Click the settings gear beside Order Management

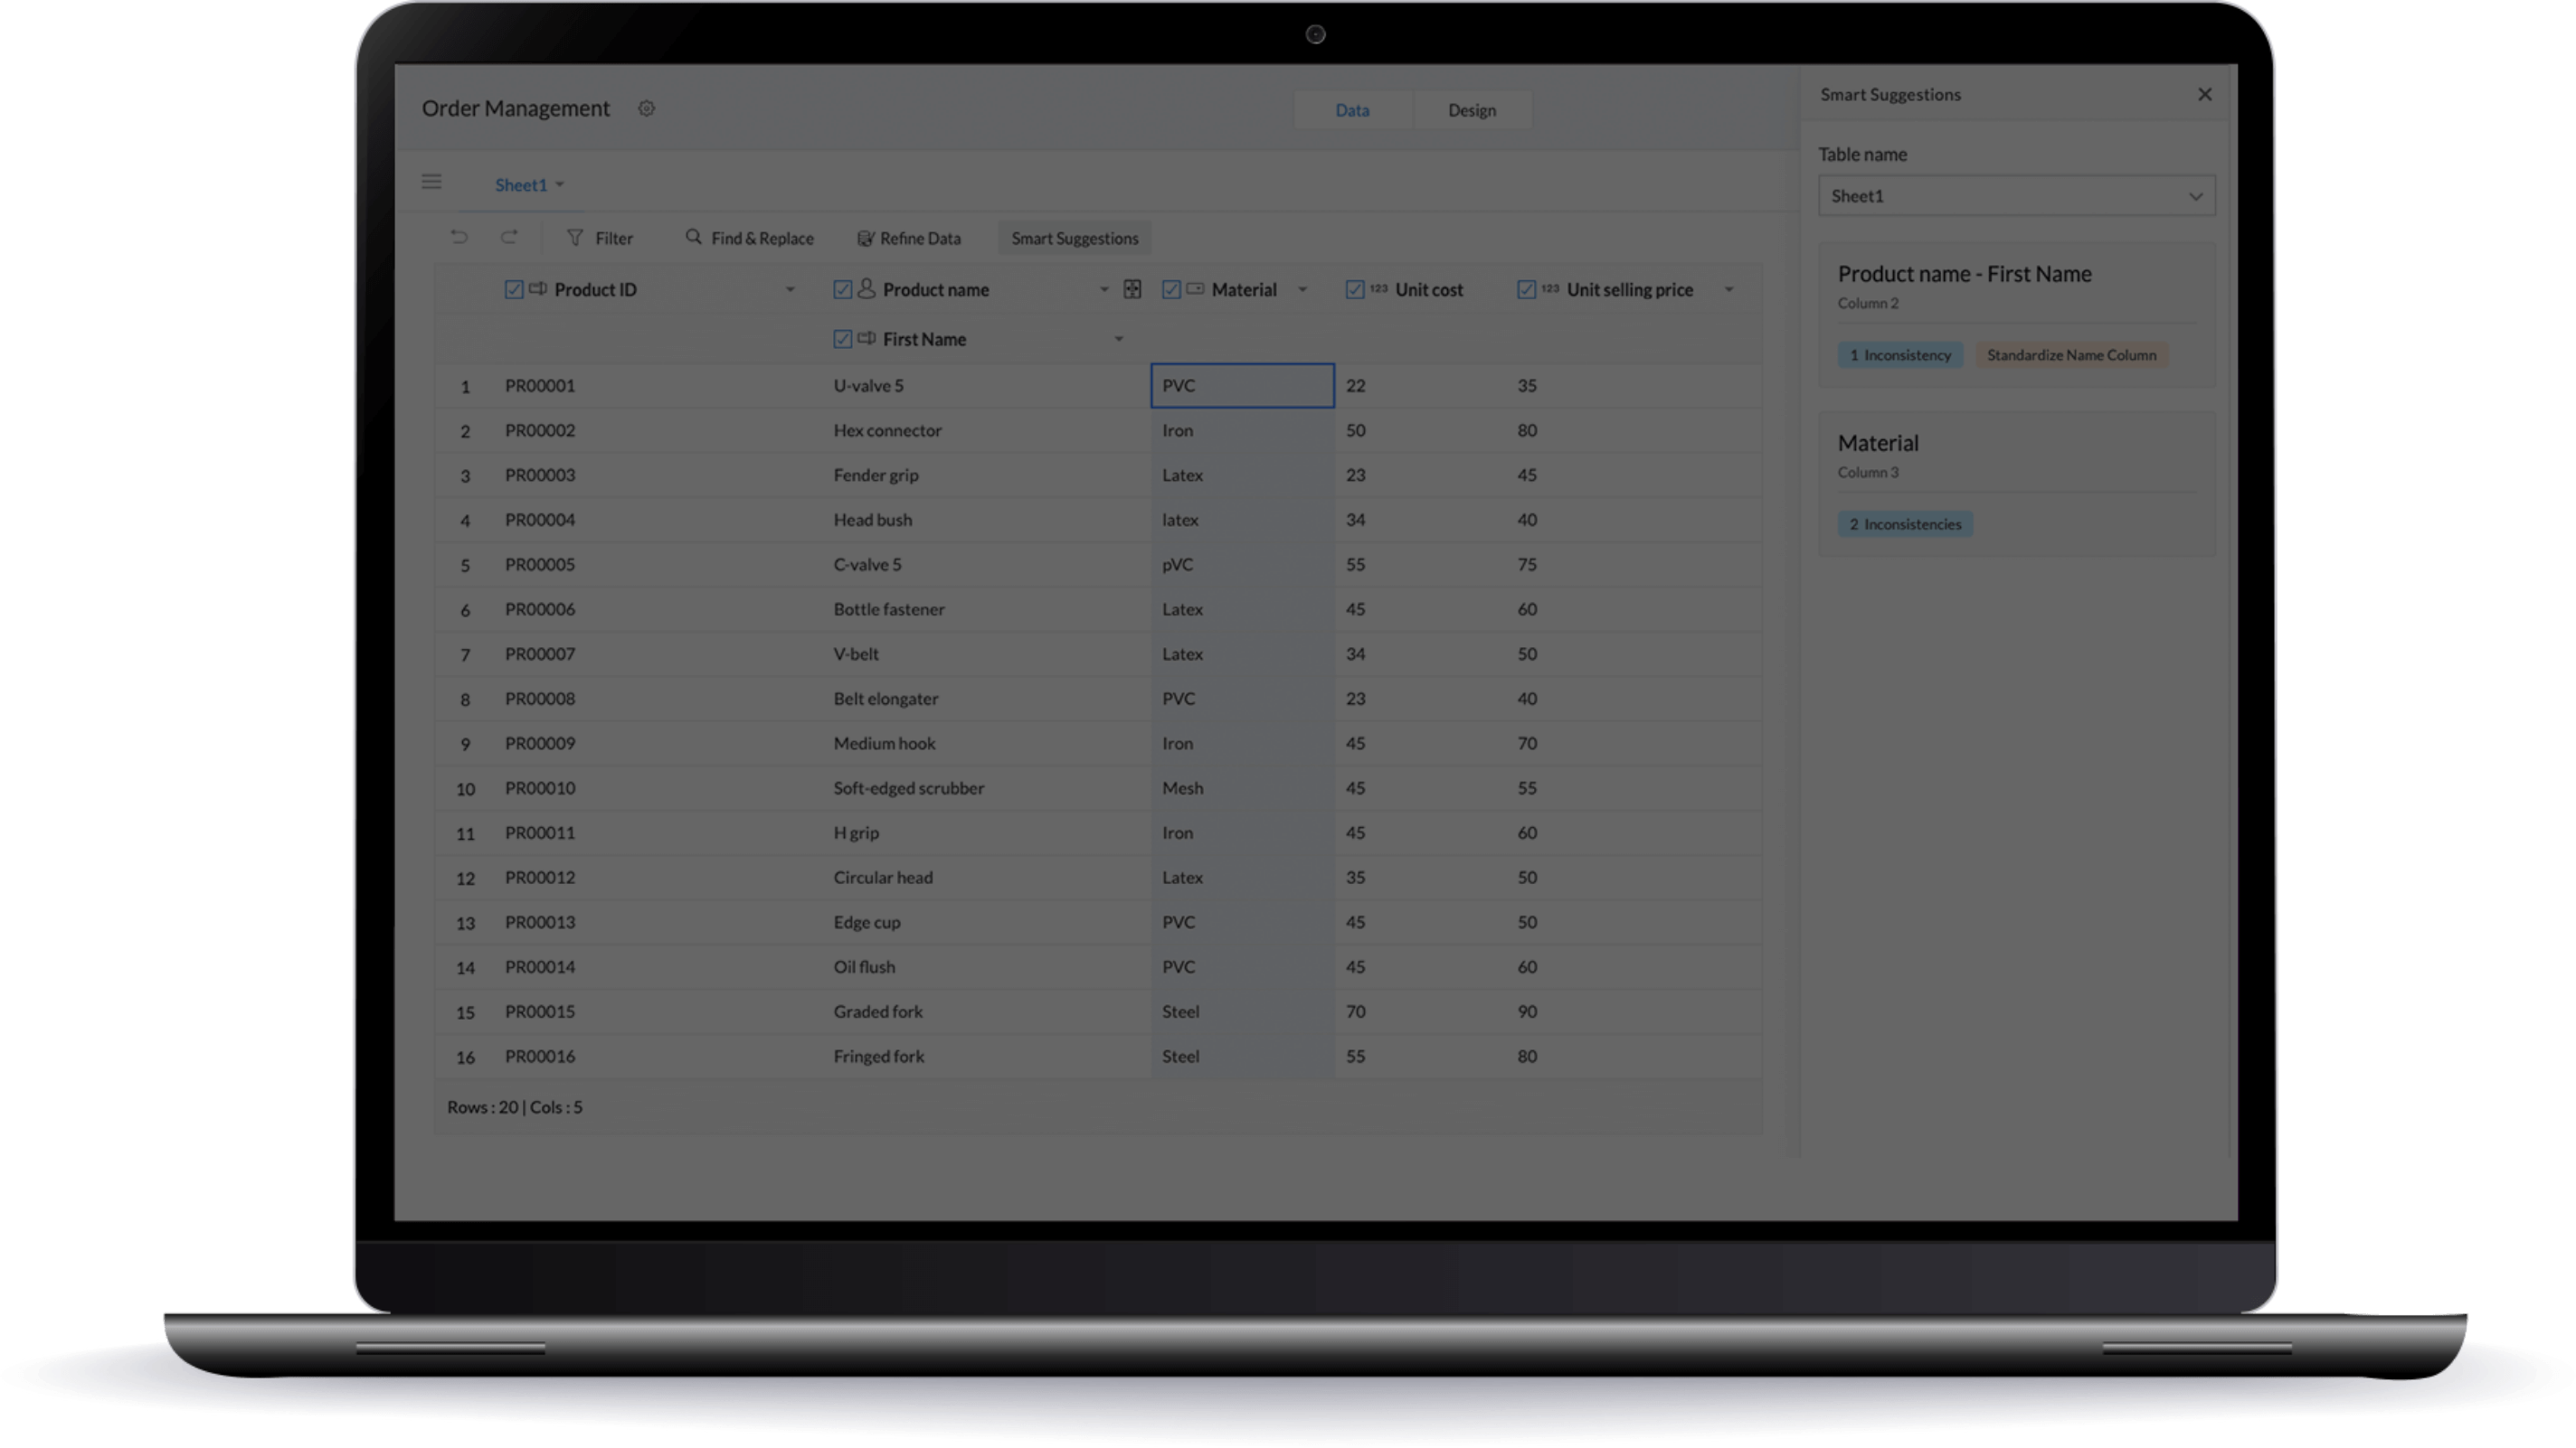click(646, 108)
